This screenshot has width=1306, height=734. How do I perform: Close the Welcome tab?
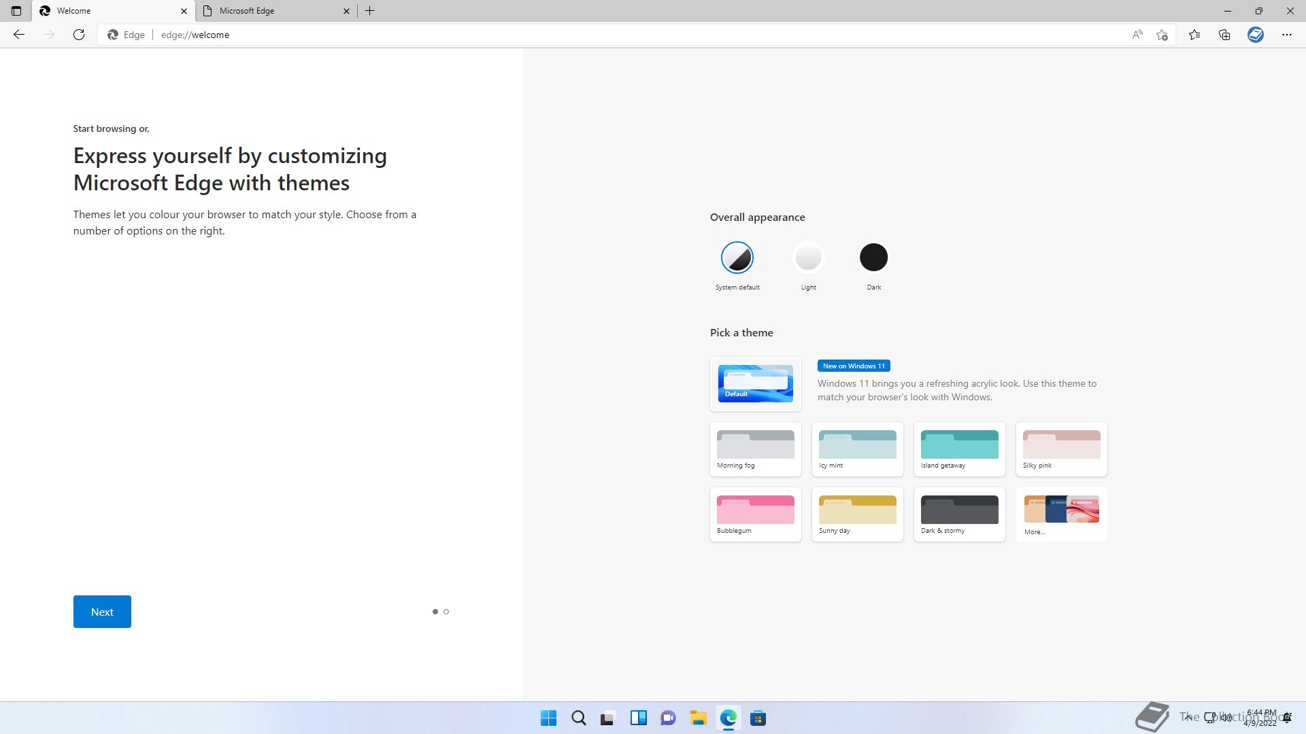tap(184, 11)
